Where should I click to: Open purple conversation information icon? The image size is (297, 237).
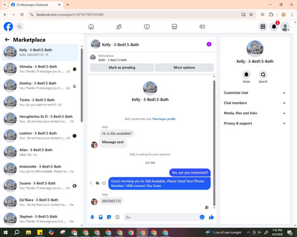coord(209,44)
